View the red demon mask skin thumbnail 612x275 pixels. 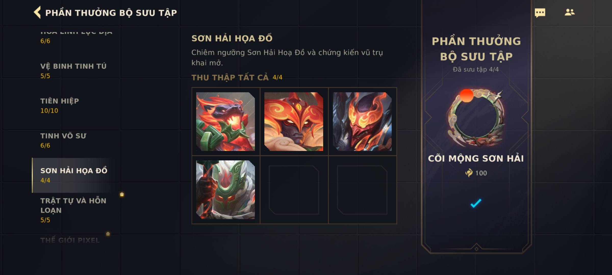(362, 121)
